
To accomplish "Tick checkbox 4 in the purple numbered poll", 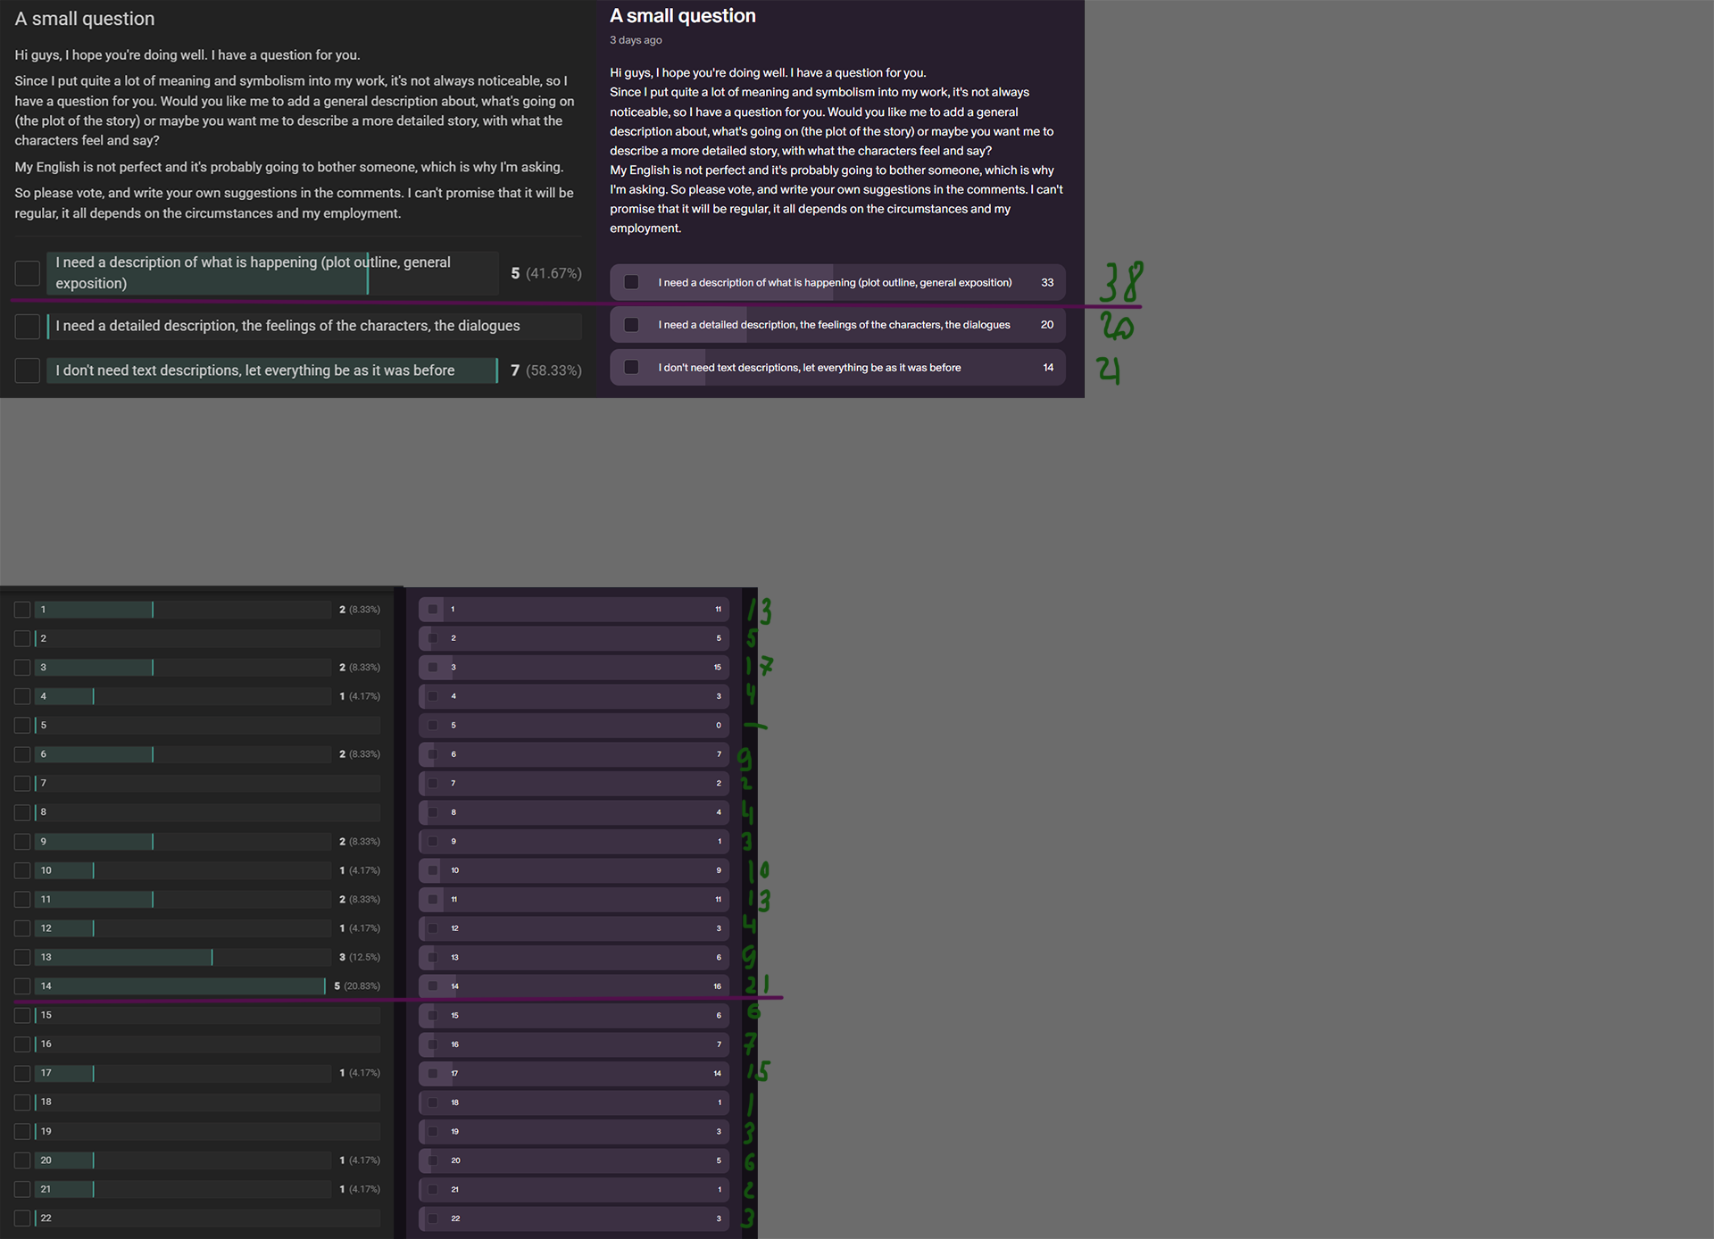I will coord(433,696).
